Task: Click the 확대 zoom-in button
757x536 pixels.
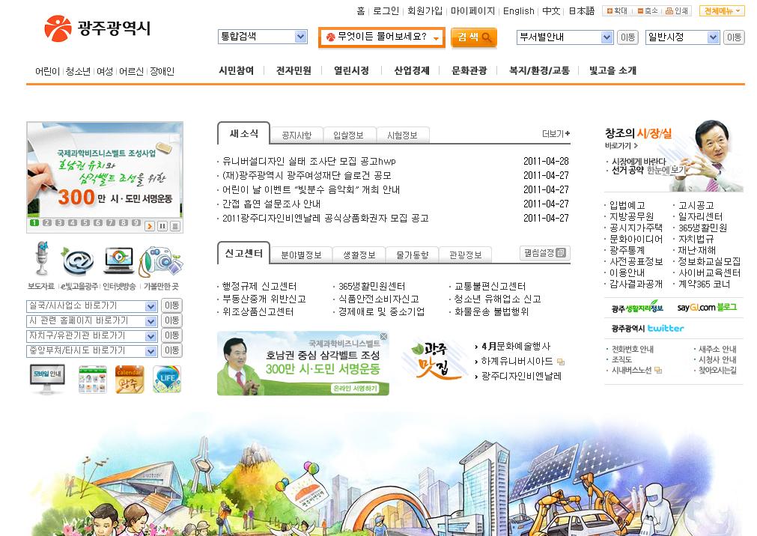Action: 616,11
